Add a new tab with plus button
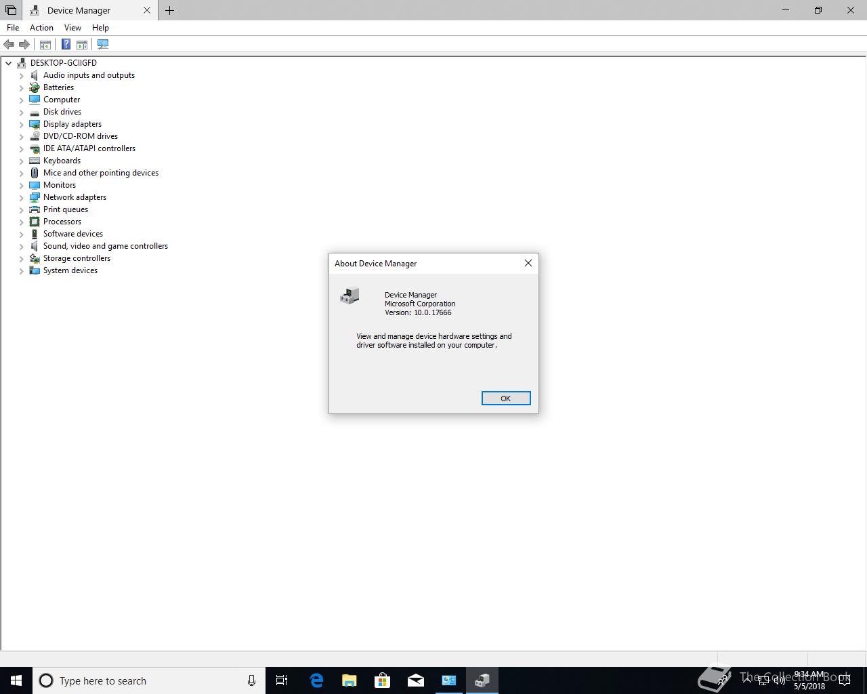Image resolution: width=867 pixels, height=694 pixels. click(169, 10)
